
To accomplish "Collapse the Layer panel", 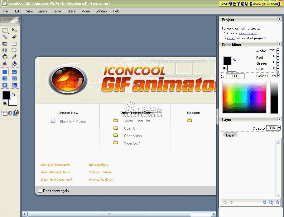I will pyautogui.click(x=279, y=119).
